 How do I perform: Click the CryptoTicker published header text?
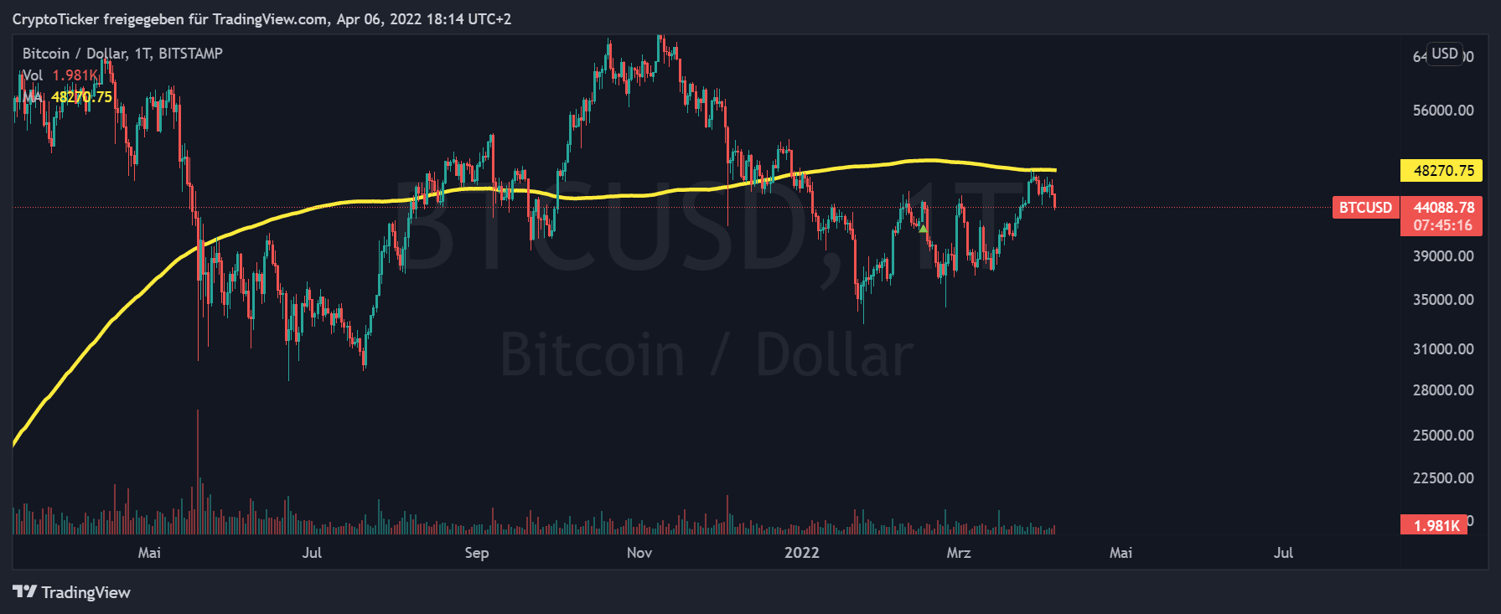261,19
